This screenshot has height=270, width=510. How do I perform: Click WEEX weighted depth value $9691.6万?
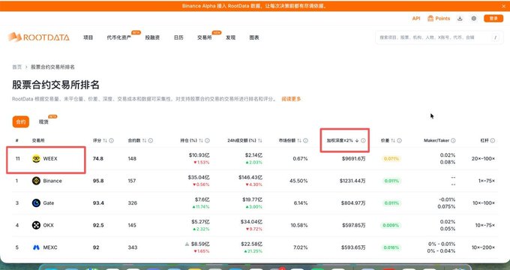coord(353,159)
